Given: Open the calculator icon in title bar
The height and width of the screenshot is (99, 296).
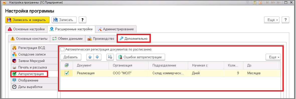Looking at the screenshot, I should [254, 2].
